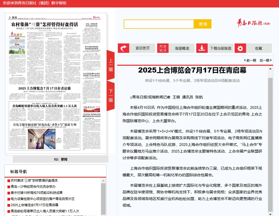This screenshot has width=279, height=216.
Task: Click the left triangle arrow before 前一期
Action: [x=245, y=60]
